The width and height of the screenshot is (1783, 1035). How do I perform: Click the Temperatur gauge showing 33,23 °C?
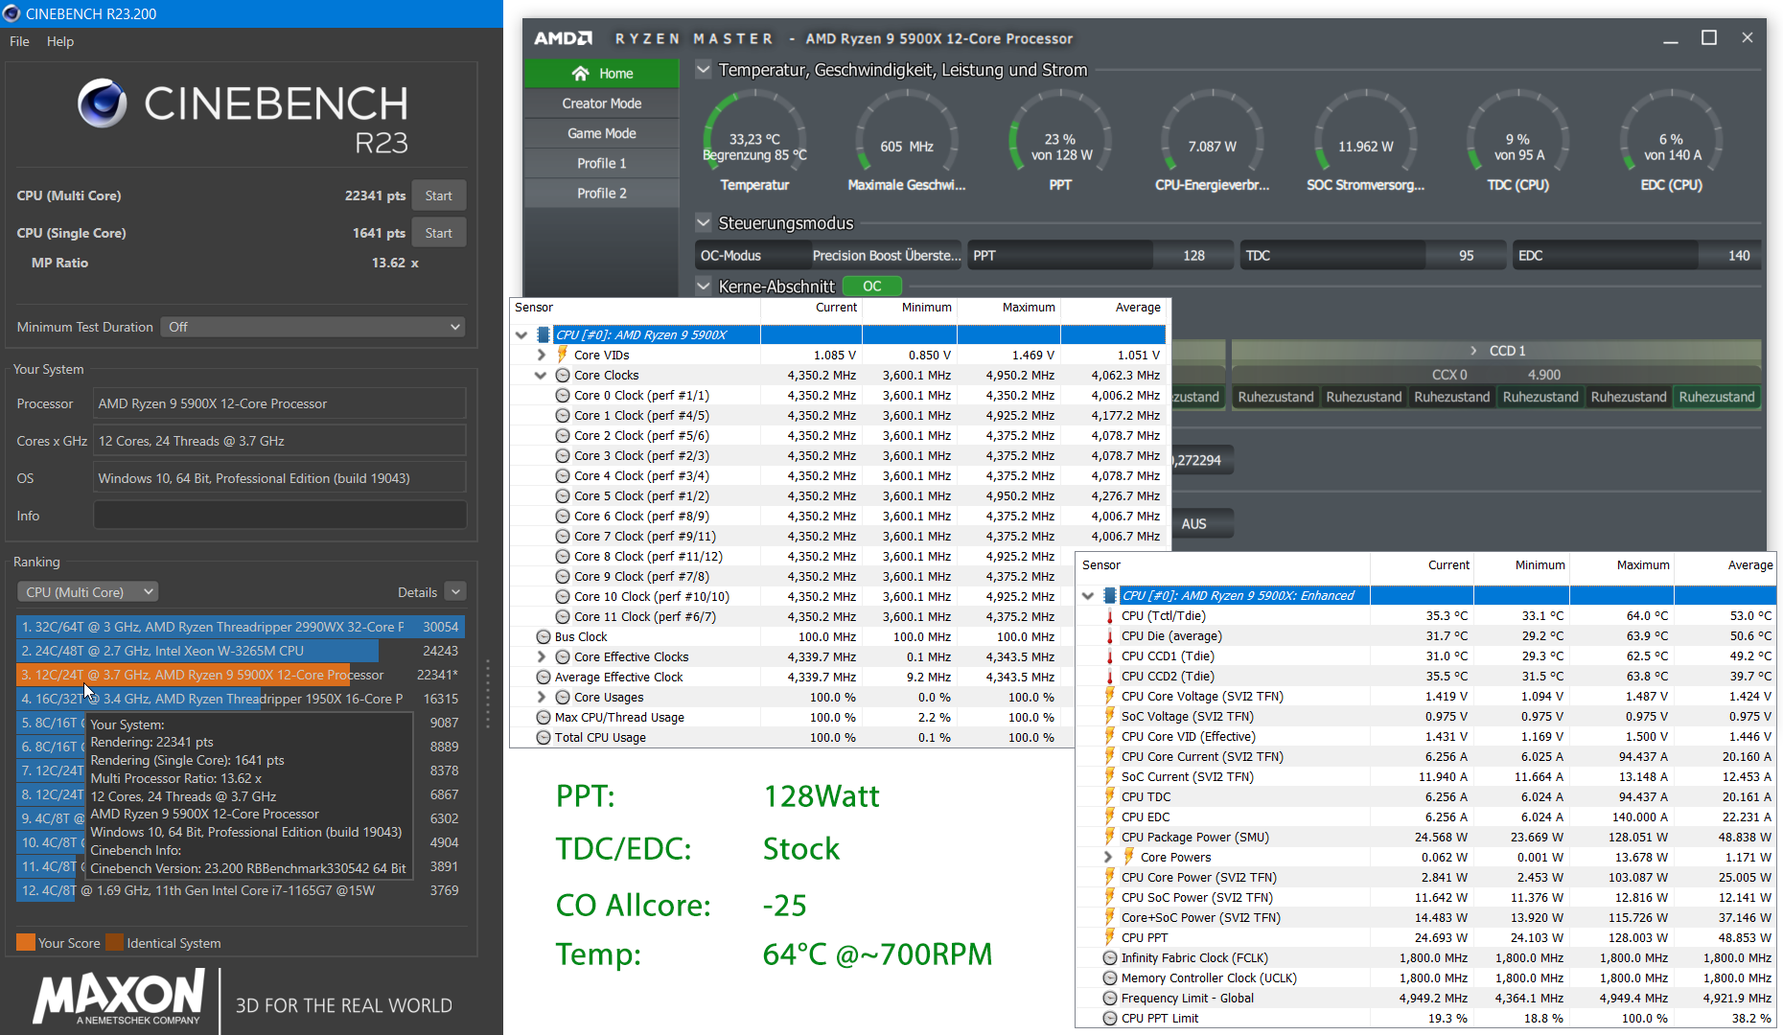pyautogui.click(x=754, y=142)
